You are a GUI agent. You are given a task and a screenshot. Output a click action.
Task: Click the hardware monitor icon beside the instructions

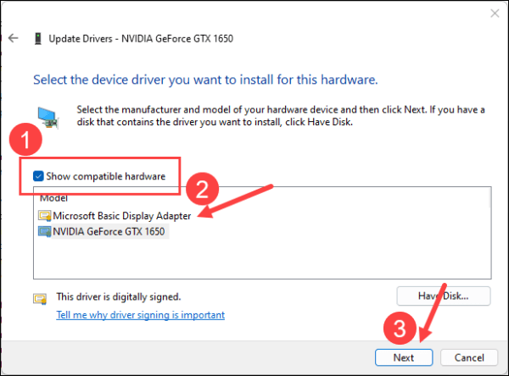click(x=47, y=116)
